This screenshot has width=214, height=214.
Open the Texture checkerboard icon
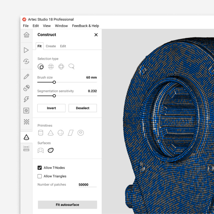click(x=26, y=122)
